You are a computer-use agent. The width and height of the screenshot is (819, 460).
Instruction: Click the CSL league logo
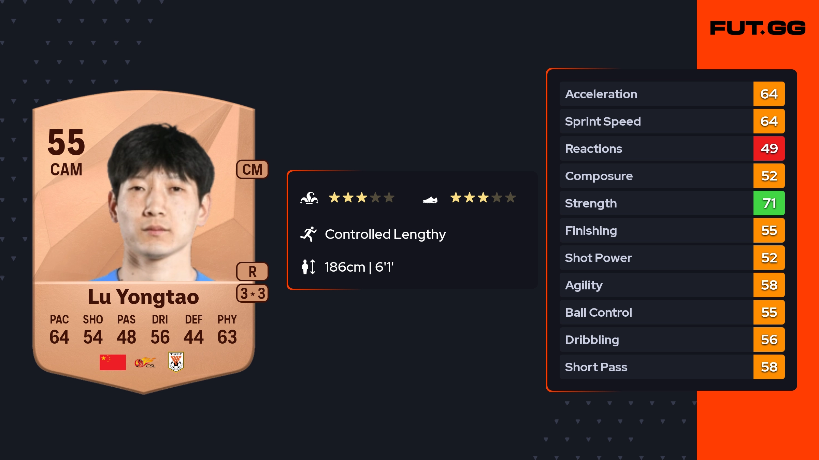coord(145,362)
